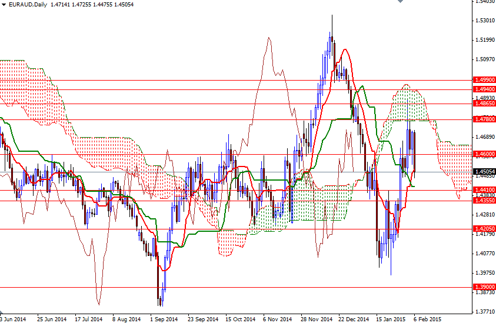496x323 pixels.
Task: Select the 1.49400 price level label
Action: (484, 89)
